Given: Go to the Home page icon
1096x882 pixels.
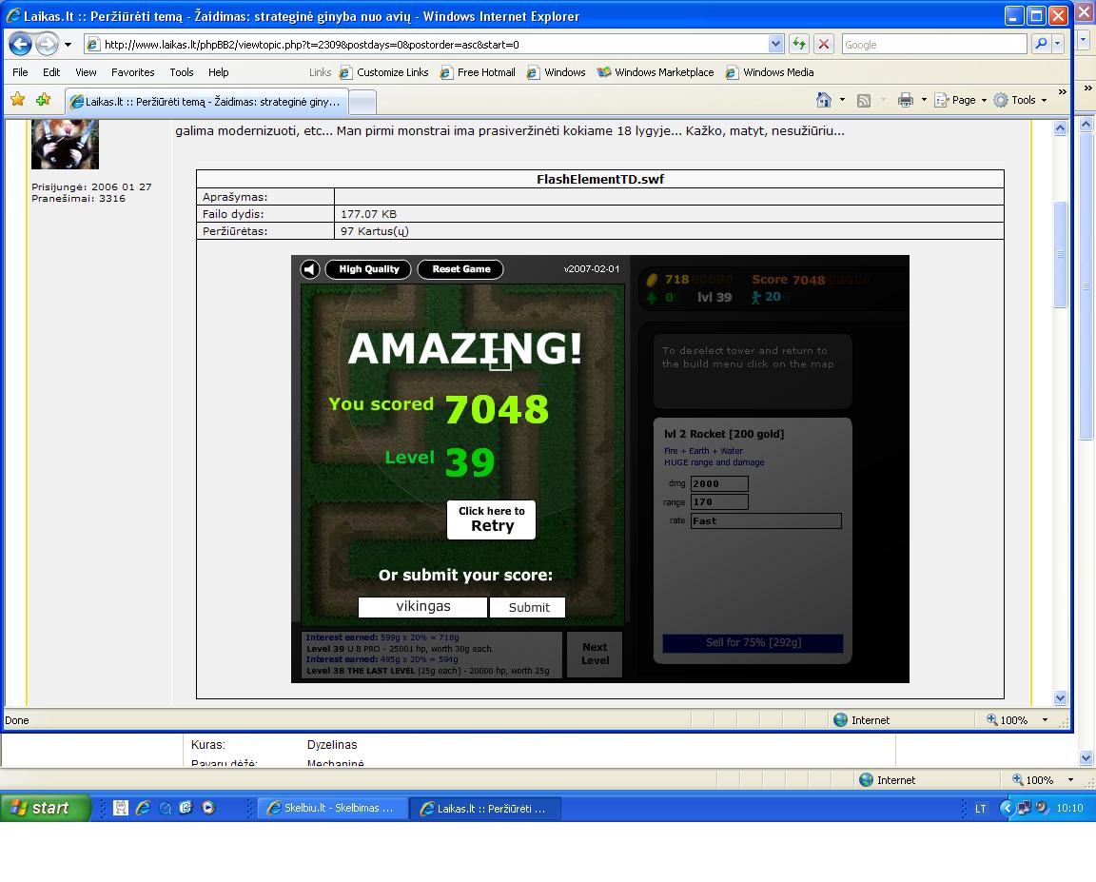Looking at the screenshot, I should click(824, 100).
